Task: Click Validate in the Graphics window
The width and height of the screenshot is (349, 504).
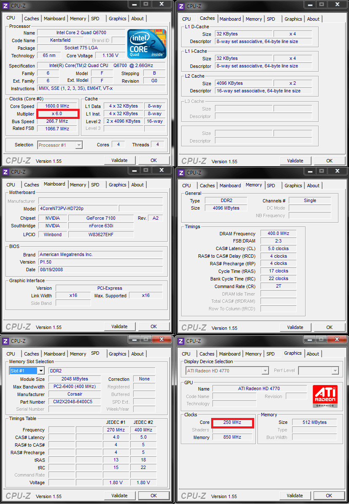Action: [x=295, y=496]
